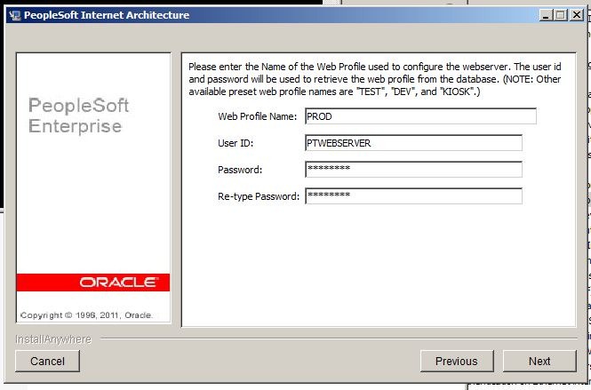
Task: Select the Password input box
Action: pyautogui.click(x=412, y=170)
